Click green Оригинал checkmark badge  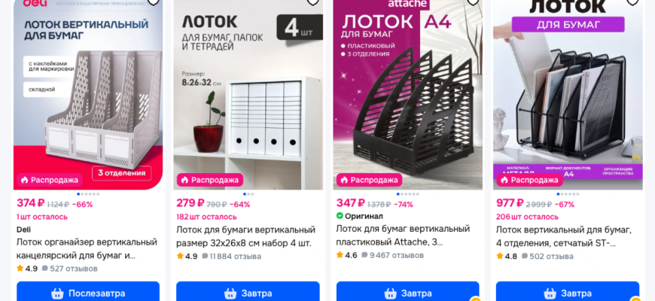[340, 216]
